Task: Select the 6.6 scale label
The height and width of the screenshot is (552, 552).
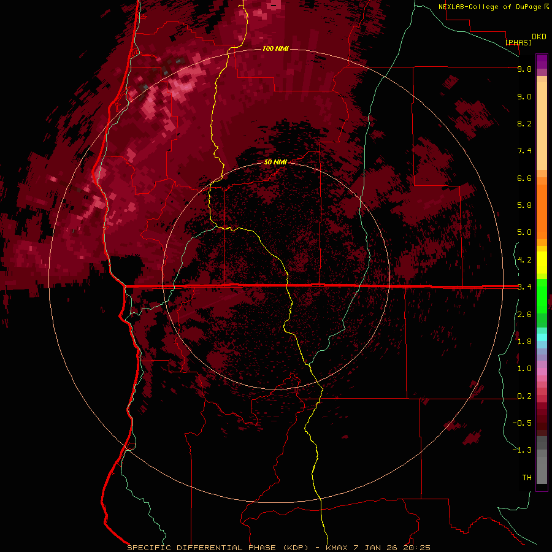Action: click(524, 178)
